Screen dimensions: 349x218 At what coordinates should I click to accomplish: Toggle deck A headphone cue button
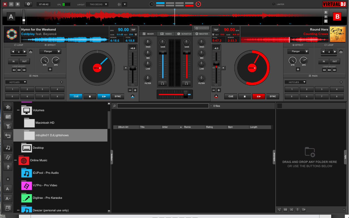click(x=163, y=83)
